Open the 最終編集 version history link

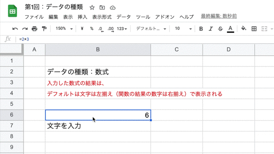[x=219, y=16]
